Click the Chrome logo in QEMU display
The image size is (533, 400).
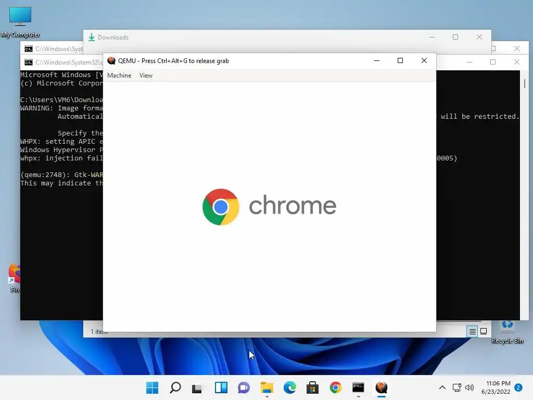point(221,207)
